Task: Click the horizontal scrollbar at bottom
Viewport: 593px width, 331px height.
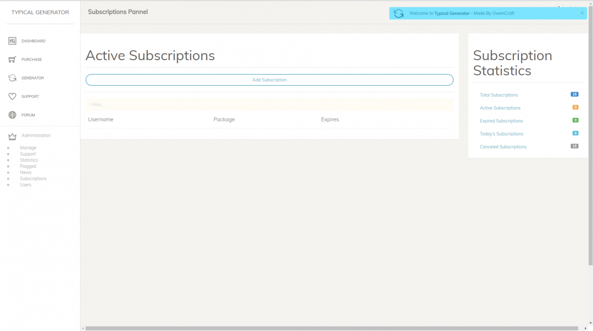Action: [331, 328]
